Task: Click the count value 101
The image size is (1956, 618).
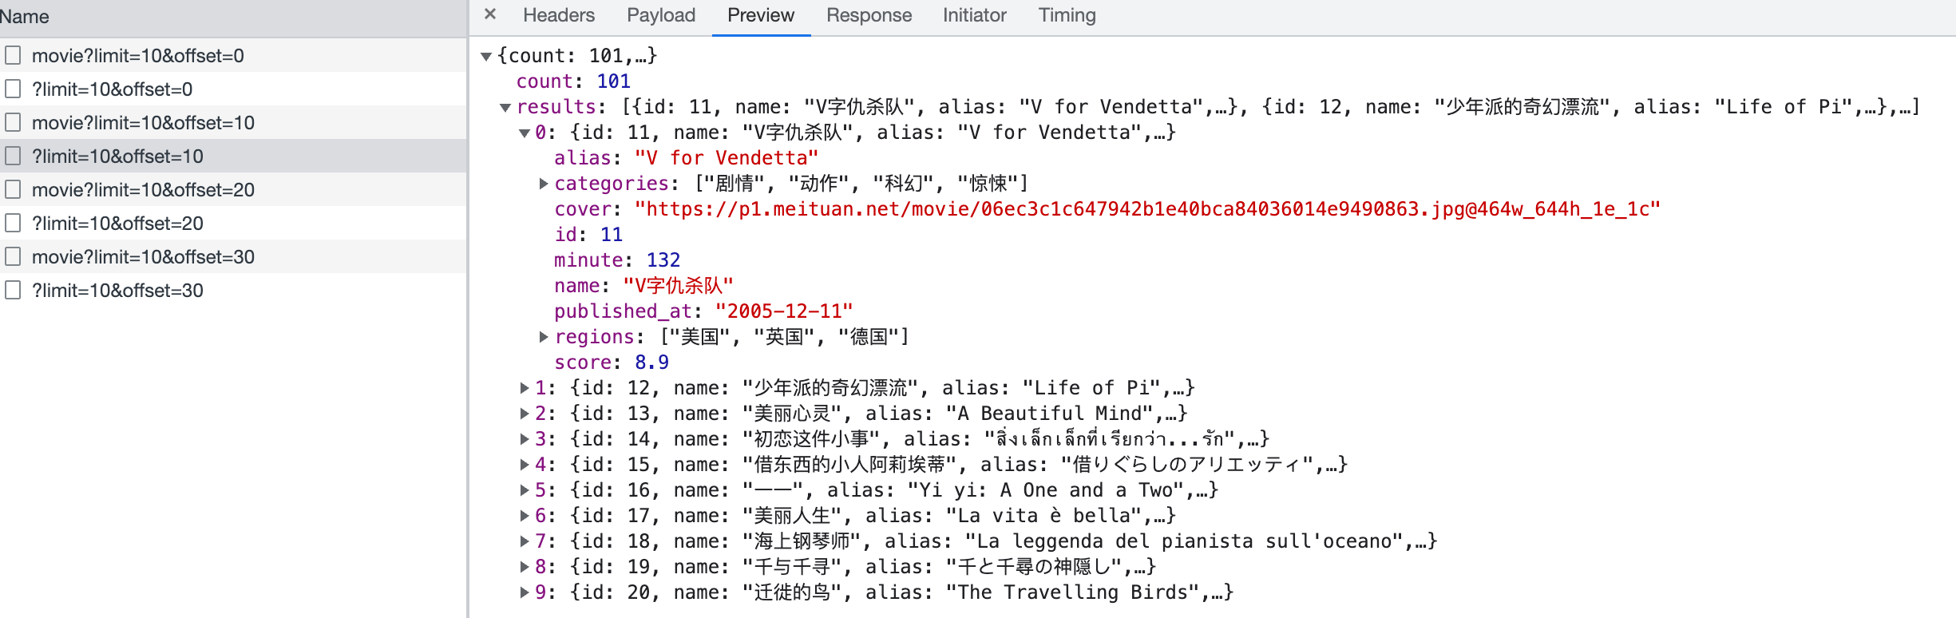Action: pyautogui.click(x=613, y=81)
